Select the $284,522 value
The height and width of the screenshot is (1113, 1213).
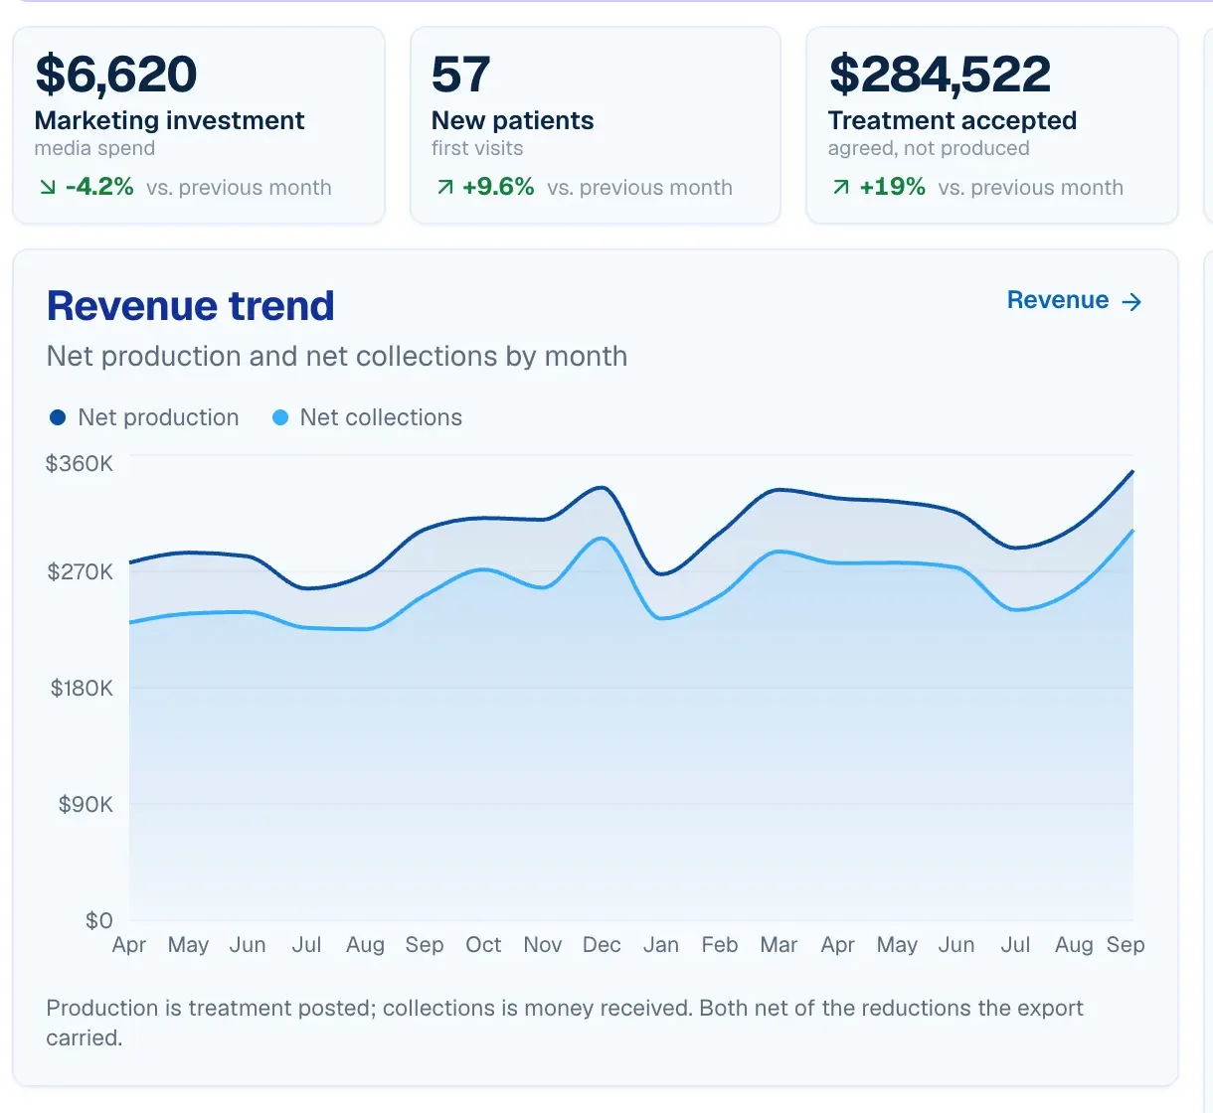click(x=940, y=75)
